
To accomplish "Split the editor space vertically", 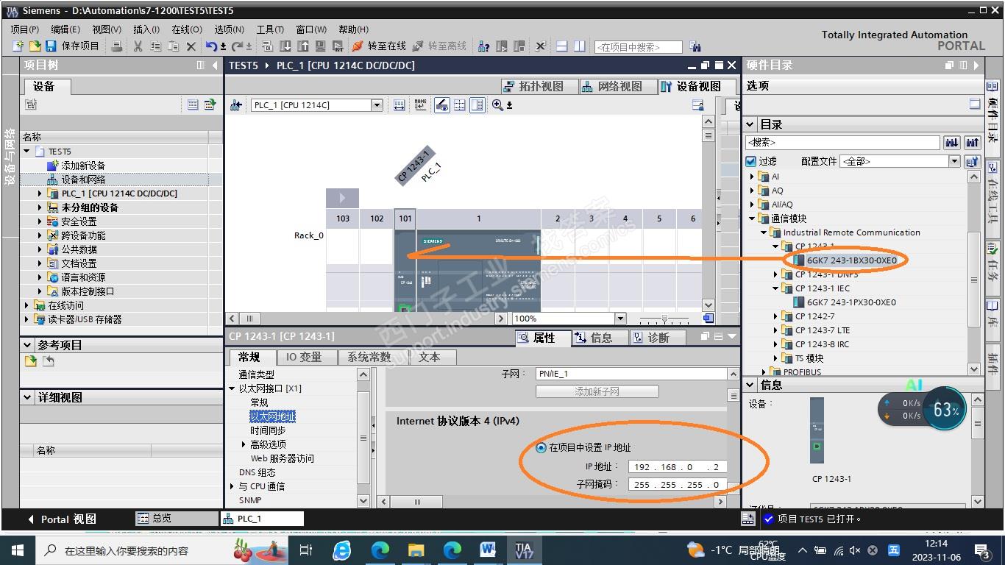I will (580, 46).
